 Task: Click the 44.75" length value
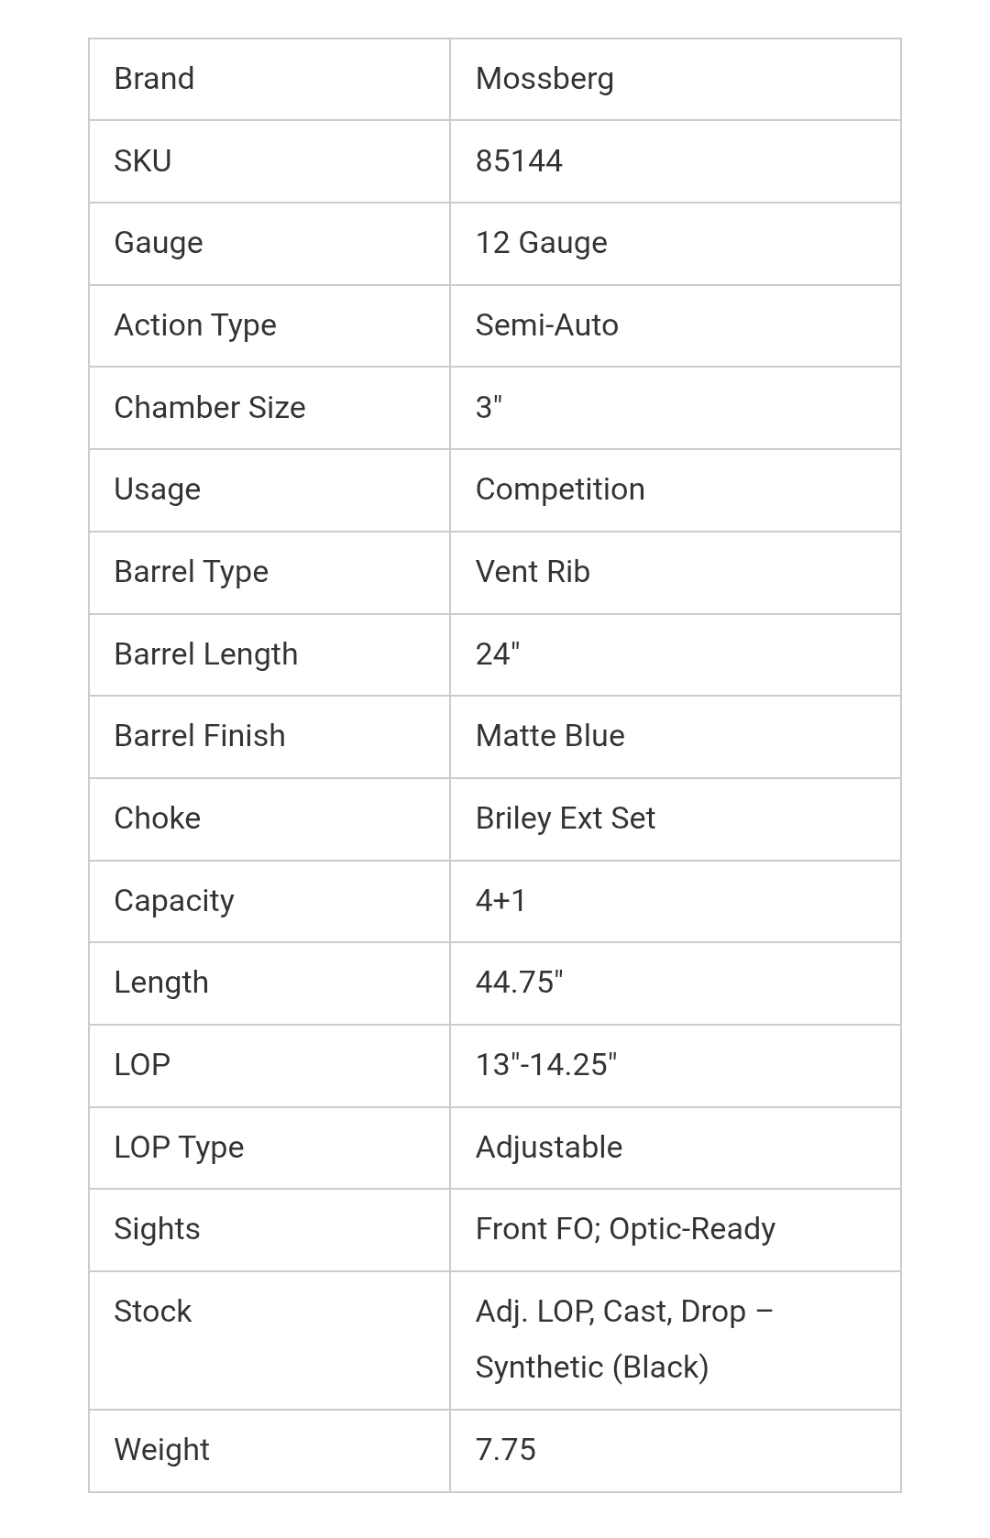click(x=519, y=983)
